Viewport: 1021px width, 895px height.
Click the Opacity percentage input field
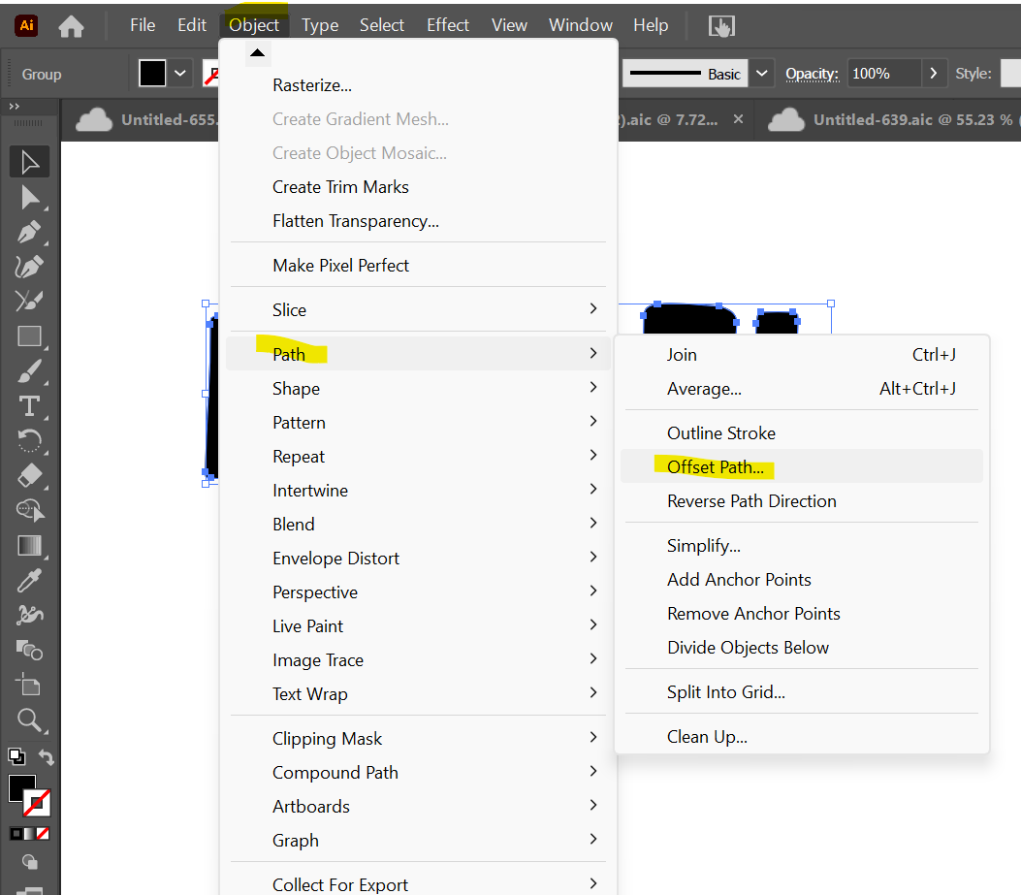[882, 74]
